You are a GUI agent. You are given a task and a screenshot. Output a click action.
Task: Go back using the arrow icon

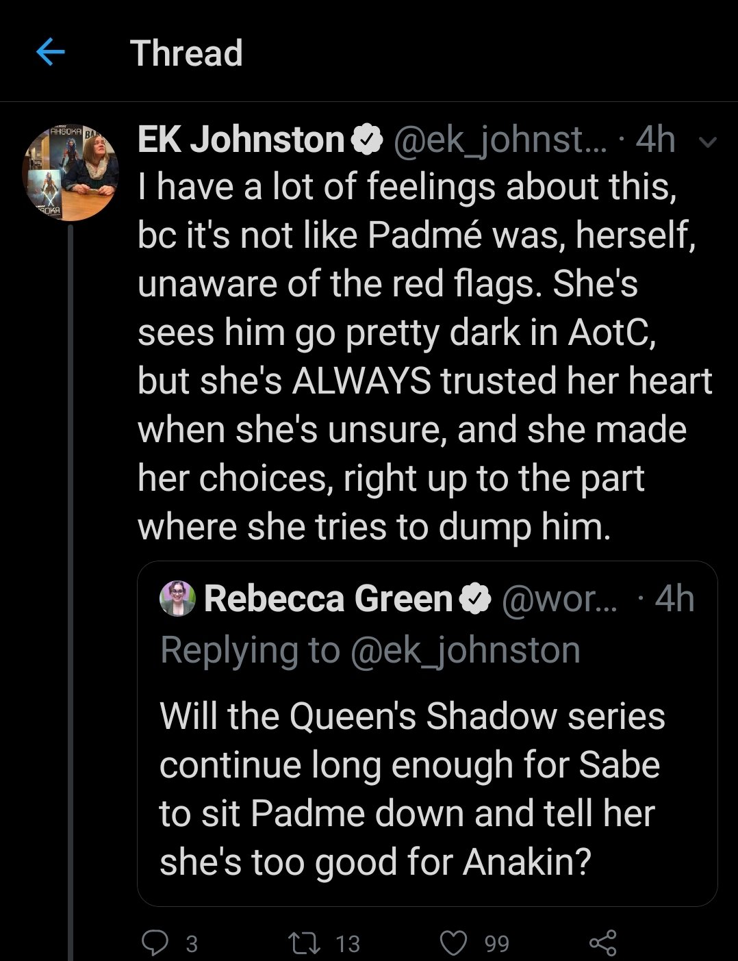coord(50,51)
